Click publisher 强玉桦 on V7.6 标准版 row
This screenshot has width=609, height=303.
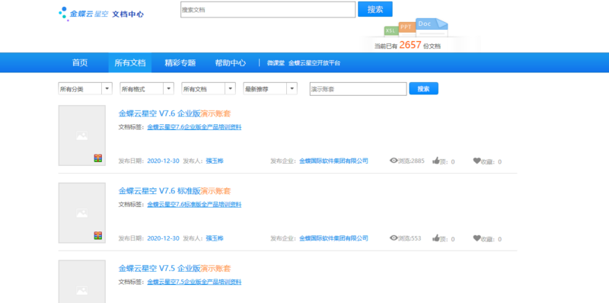pyautogui.click(x=215, y=238)
